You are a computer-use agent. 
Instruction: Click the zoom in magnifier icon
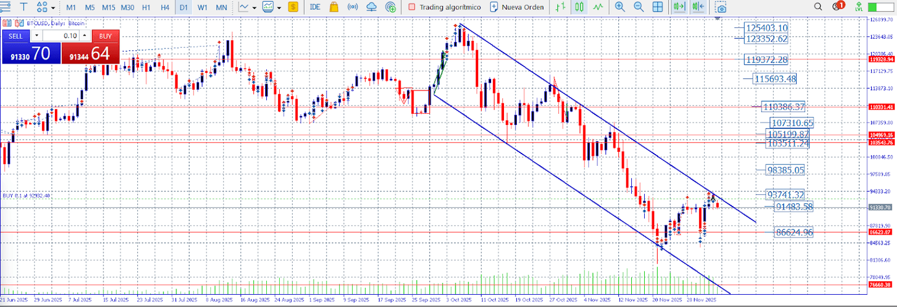(x=620, y=7)
